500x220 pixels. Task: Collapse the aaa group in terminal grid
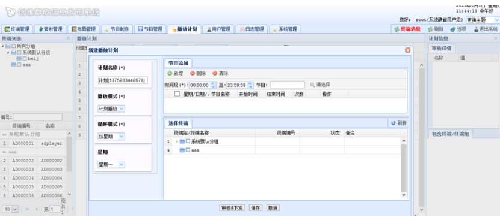pos(4,152)
